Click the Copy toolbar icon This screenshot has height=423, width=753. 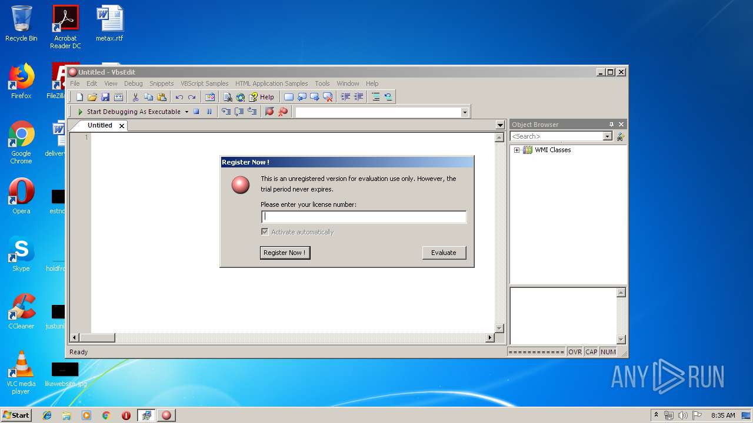148,97
